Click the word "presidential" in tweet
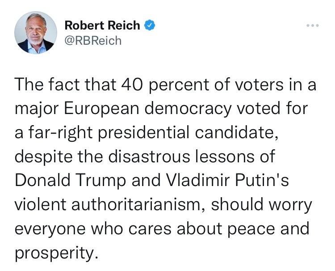The width and height of the screenshot is (335, 271). [143, 133]
